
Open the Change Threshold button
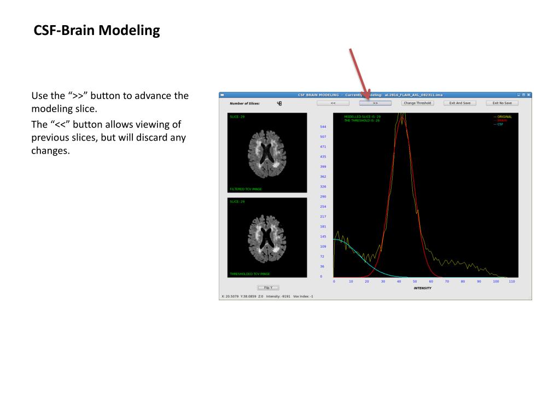pos(417,103)
